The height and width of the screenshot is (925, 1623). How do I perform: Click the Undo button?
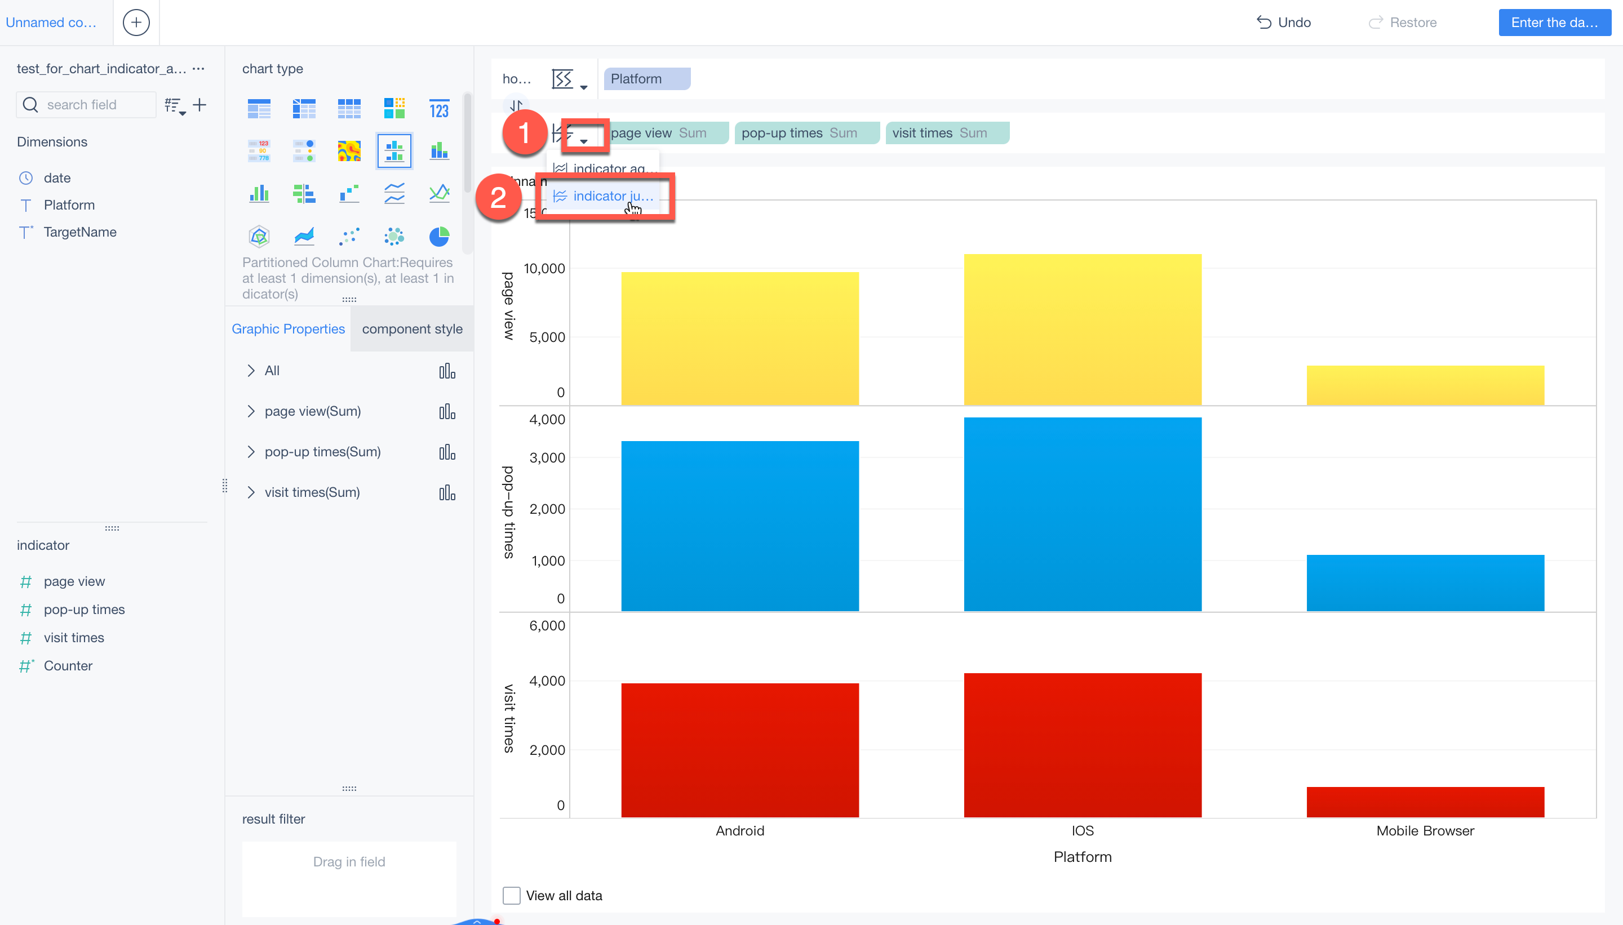1284,23
